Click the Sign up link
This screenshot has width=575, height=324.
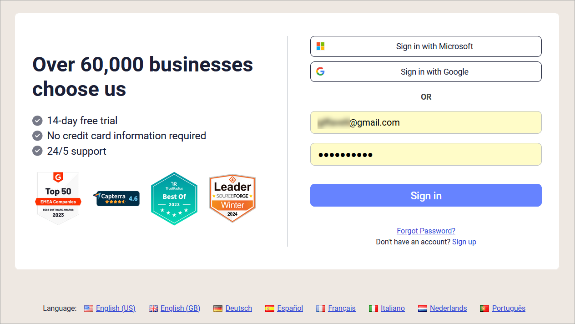pos(464,242)
